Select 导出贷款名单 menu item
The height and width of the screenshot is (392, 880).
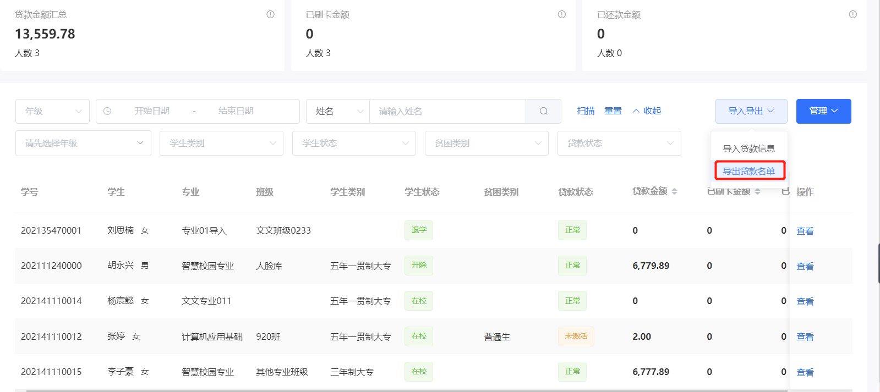tap(748, 171)
